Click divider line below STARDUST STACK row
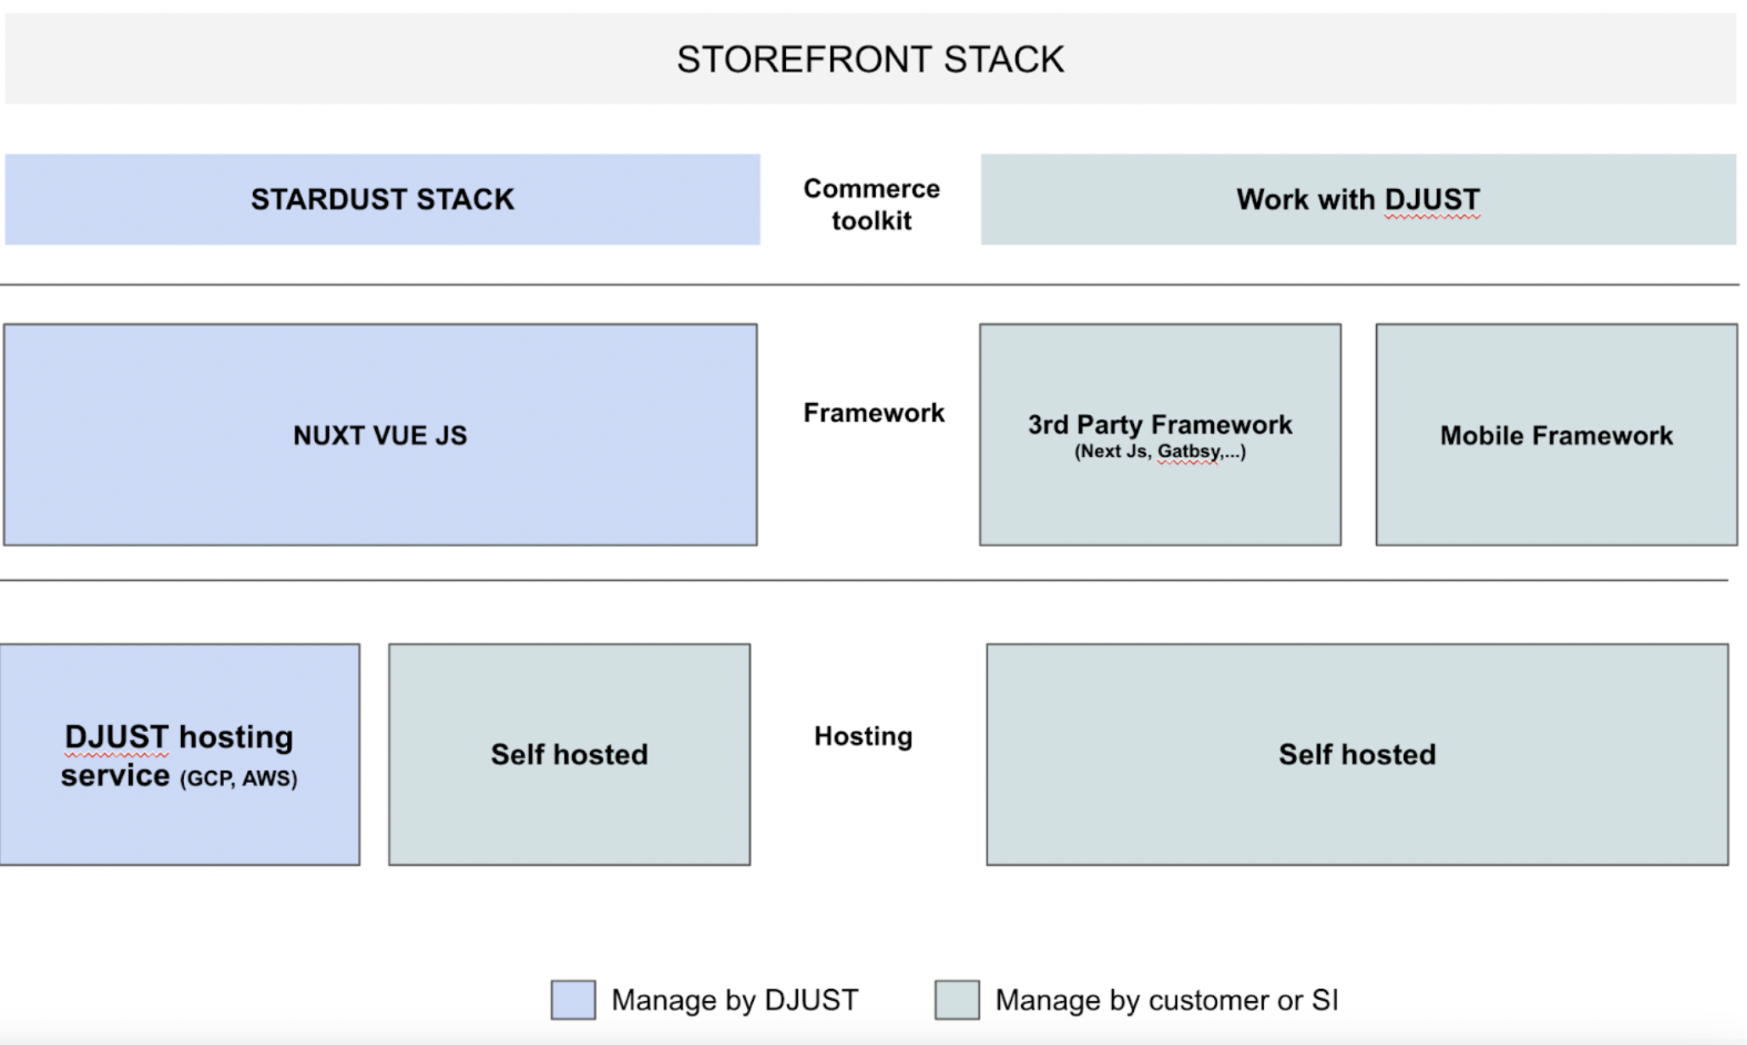 pos(870,285)
